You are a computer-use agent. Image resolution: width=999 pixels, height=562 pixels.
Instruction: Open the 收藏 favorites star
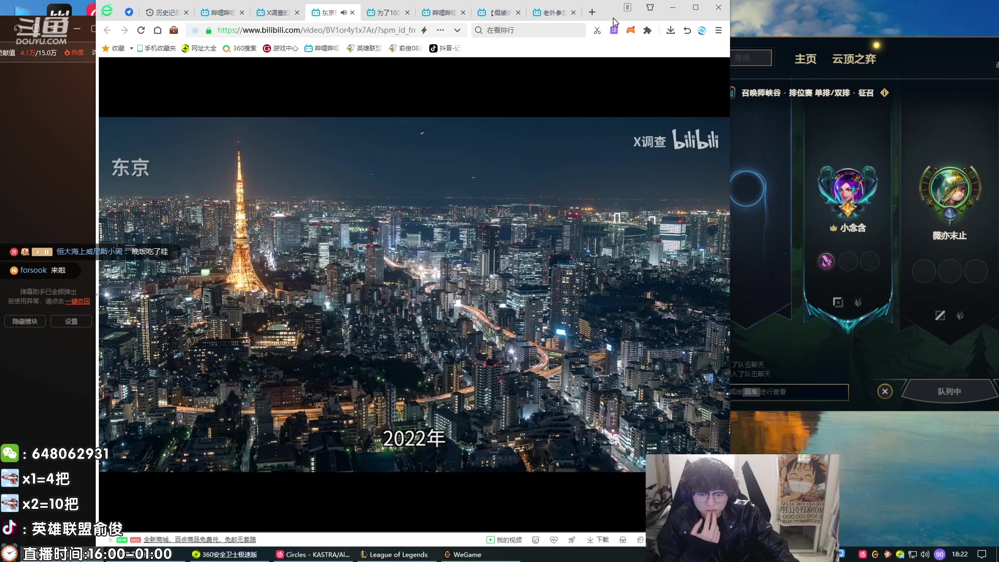[106, 48]
